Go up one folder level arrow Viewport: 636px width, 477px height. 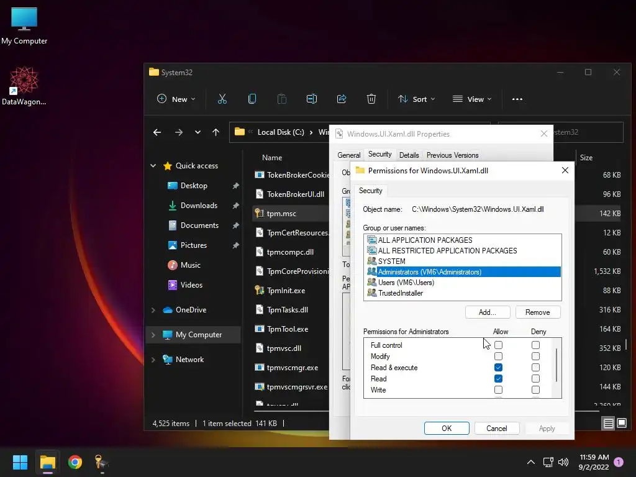tap(216, 132)
